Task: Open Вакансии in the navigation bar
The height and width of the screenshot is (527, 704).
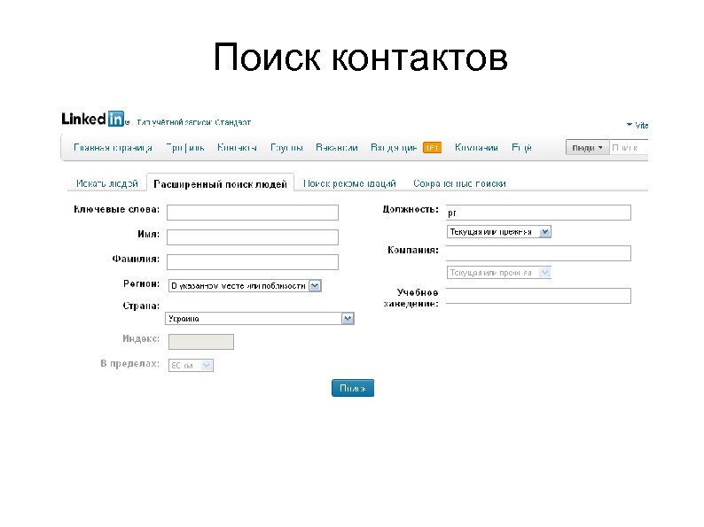Action: [x=337, y=148]
